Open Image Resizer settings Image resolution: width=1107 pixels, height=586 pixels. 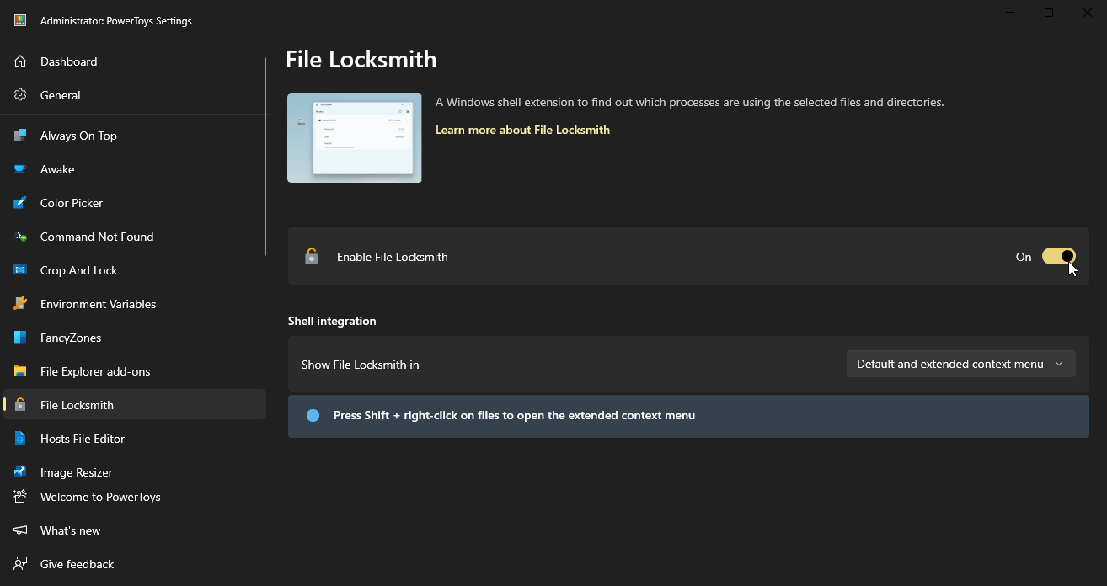(x=135, y=470)
